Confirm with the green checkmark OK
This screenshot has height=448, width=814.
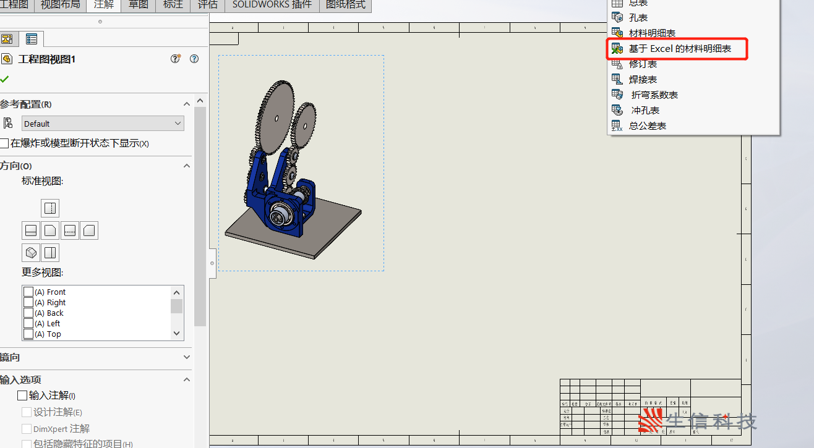4,79
